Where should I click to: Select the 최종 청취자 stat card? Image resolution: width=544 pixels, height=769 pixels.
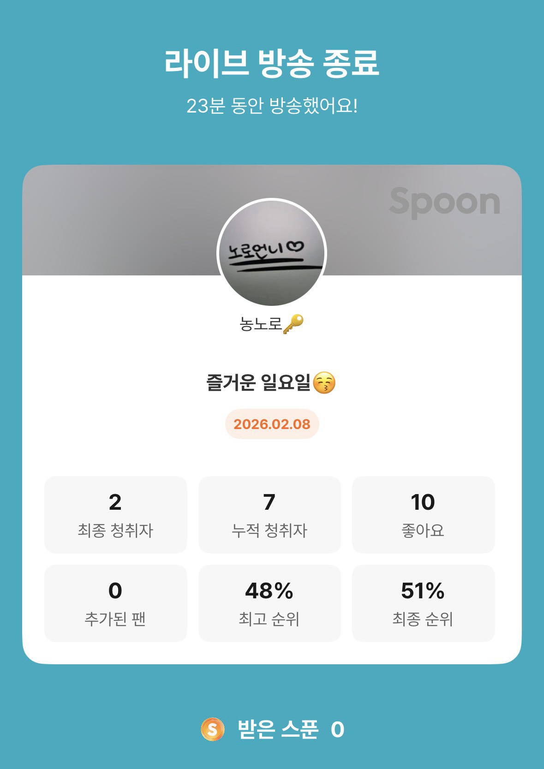coord(115,515)
